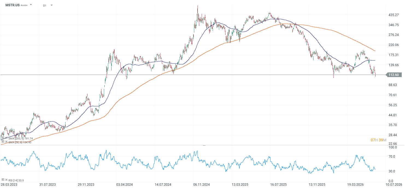Viewport: 405px width, 189px height.
Task: Click the RSI 70.0 axis label
Action: (x=392, y=157)
